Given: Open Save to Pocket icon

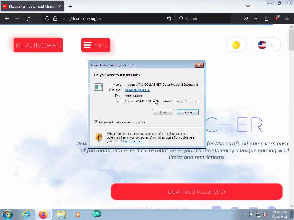Looking at the screenshot, I should [246, 19].
